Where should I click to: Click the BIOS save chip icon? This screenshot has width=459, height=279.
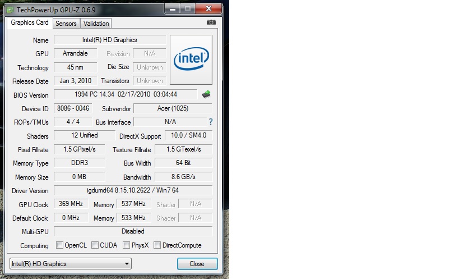point(206,94)
